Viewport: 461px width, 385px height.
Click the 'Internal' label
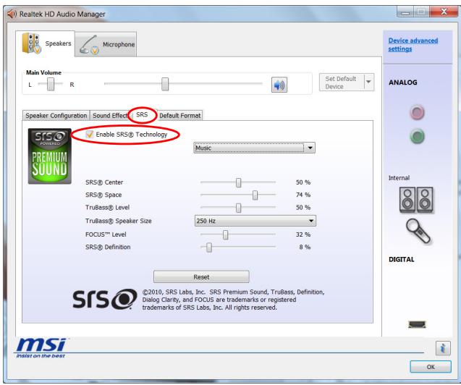click(x=399, y=178)
